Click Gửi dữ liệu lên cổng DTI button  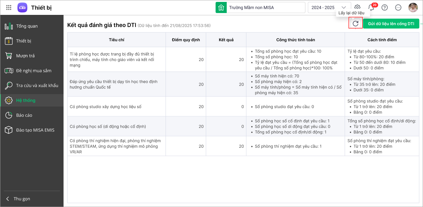[x=391, y=24]
